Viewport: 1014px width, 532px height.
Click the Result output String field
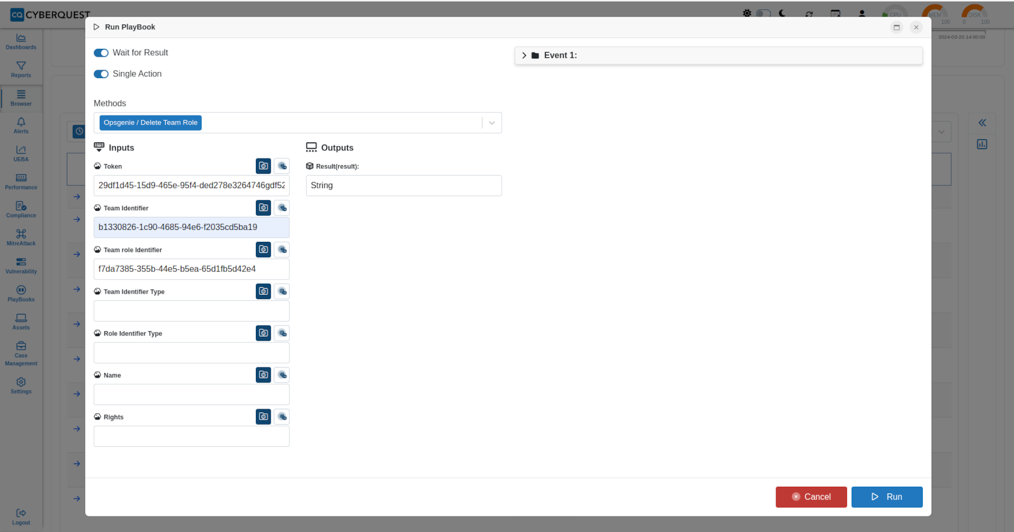click(x=404, y=185)
